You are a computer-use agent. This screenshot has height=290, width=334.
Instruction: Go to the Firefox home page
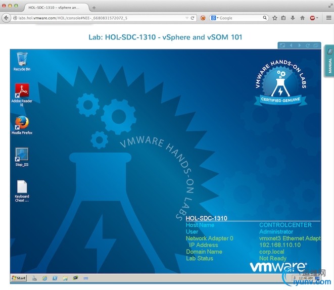point(302,18)
